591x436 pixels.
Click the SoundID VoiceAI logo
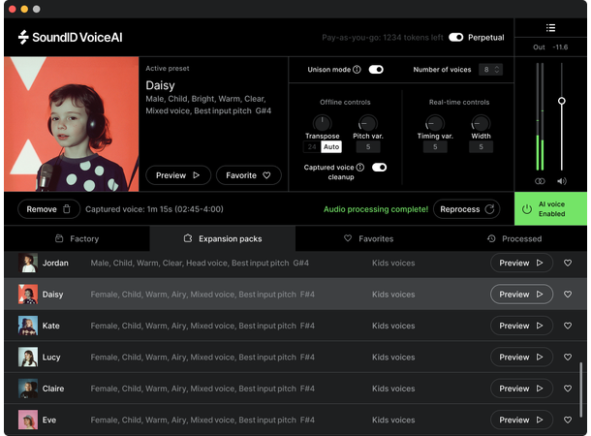(x=70, y=37)
